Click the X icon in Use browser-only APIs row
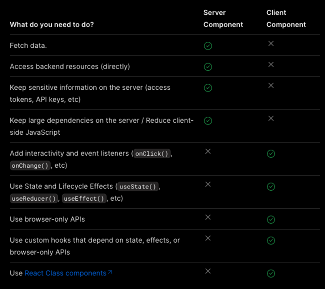 208,217
